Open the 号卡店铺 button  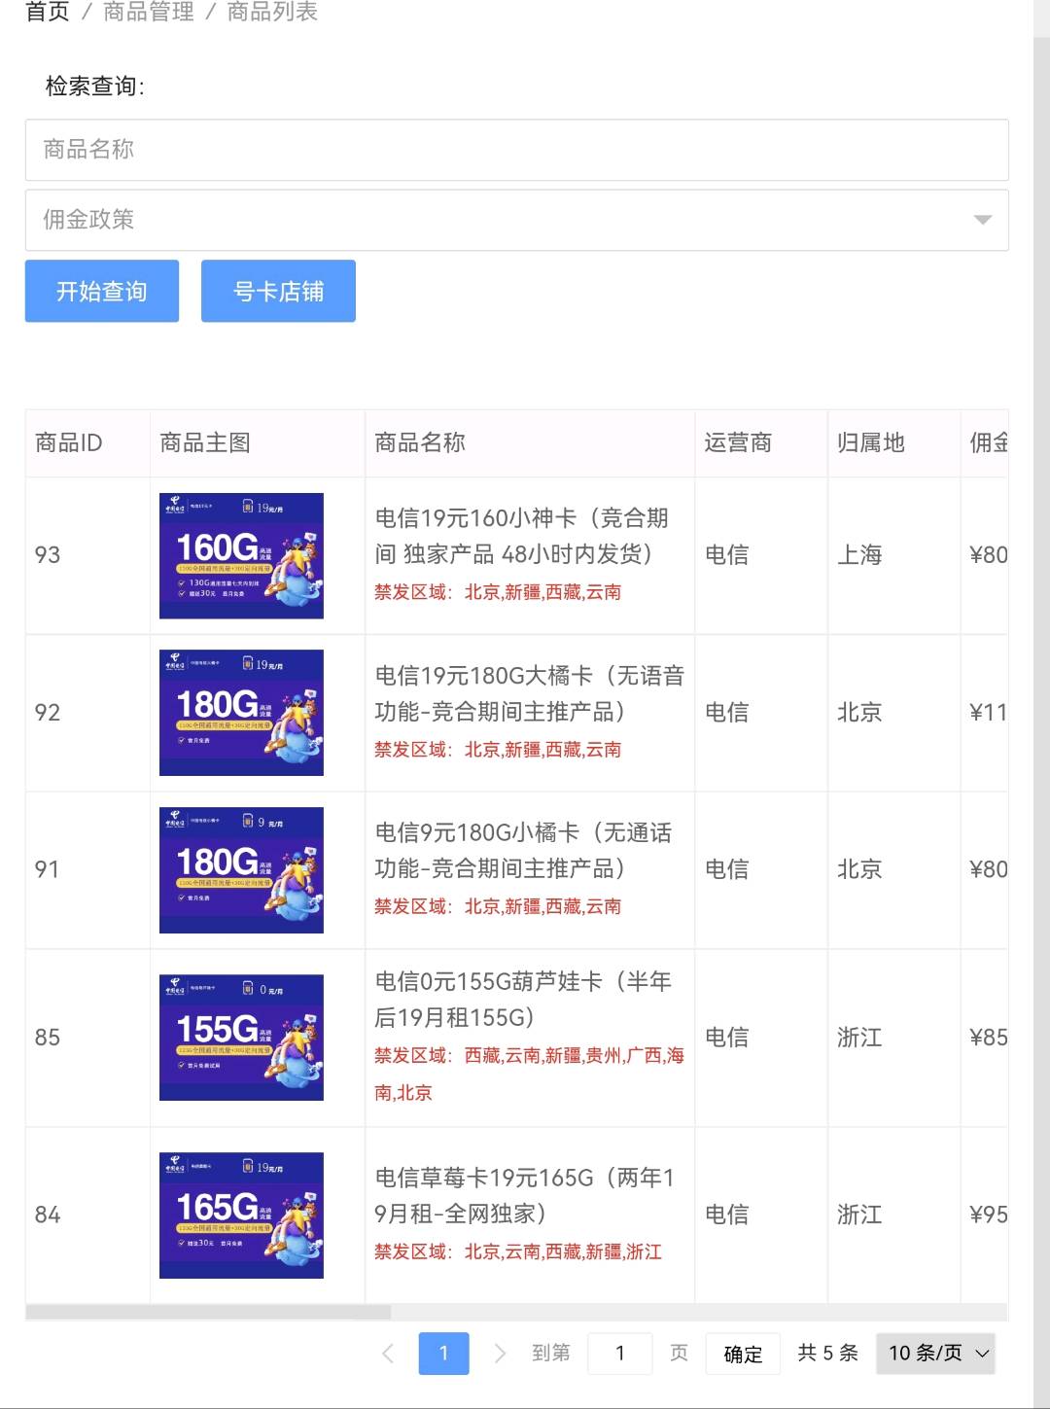point(278,291)
